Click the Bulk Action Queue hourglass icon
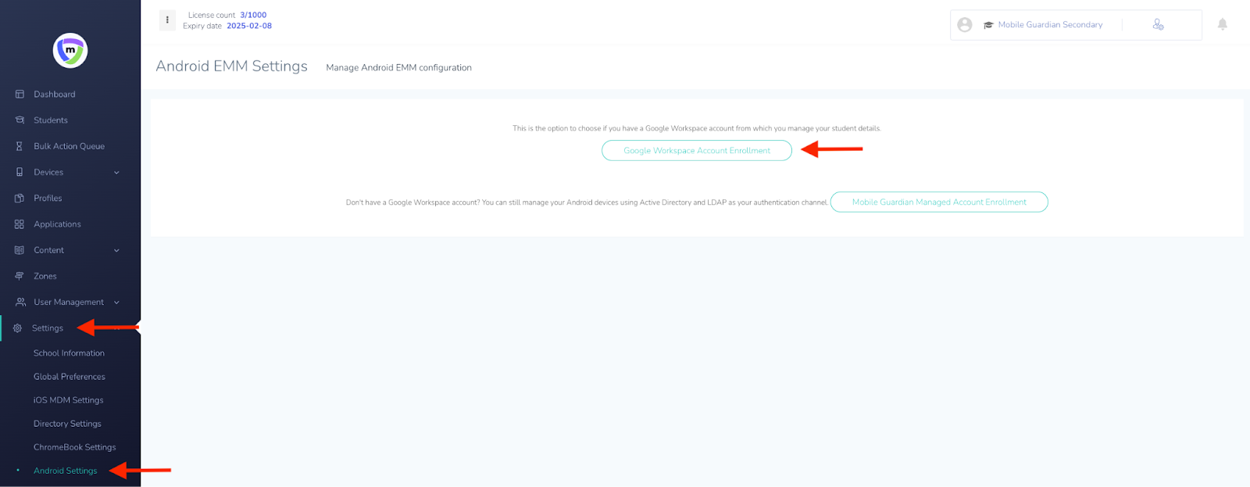1250x487 pixels. [20, 146]
